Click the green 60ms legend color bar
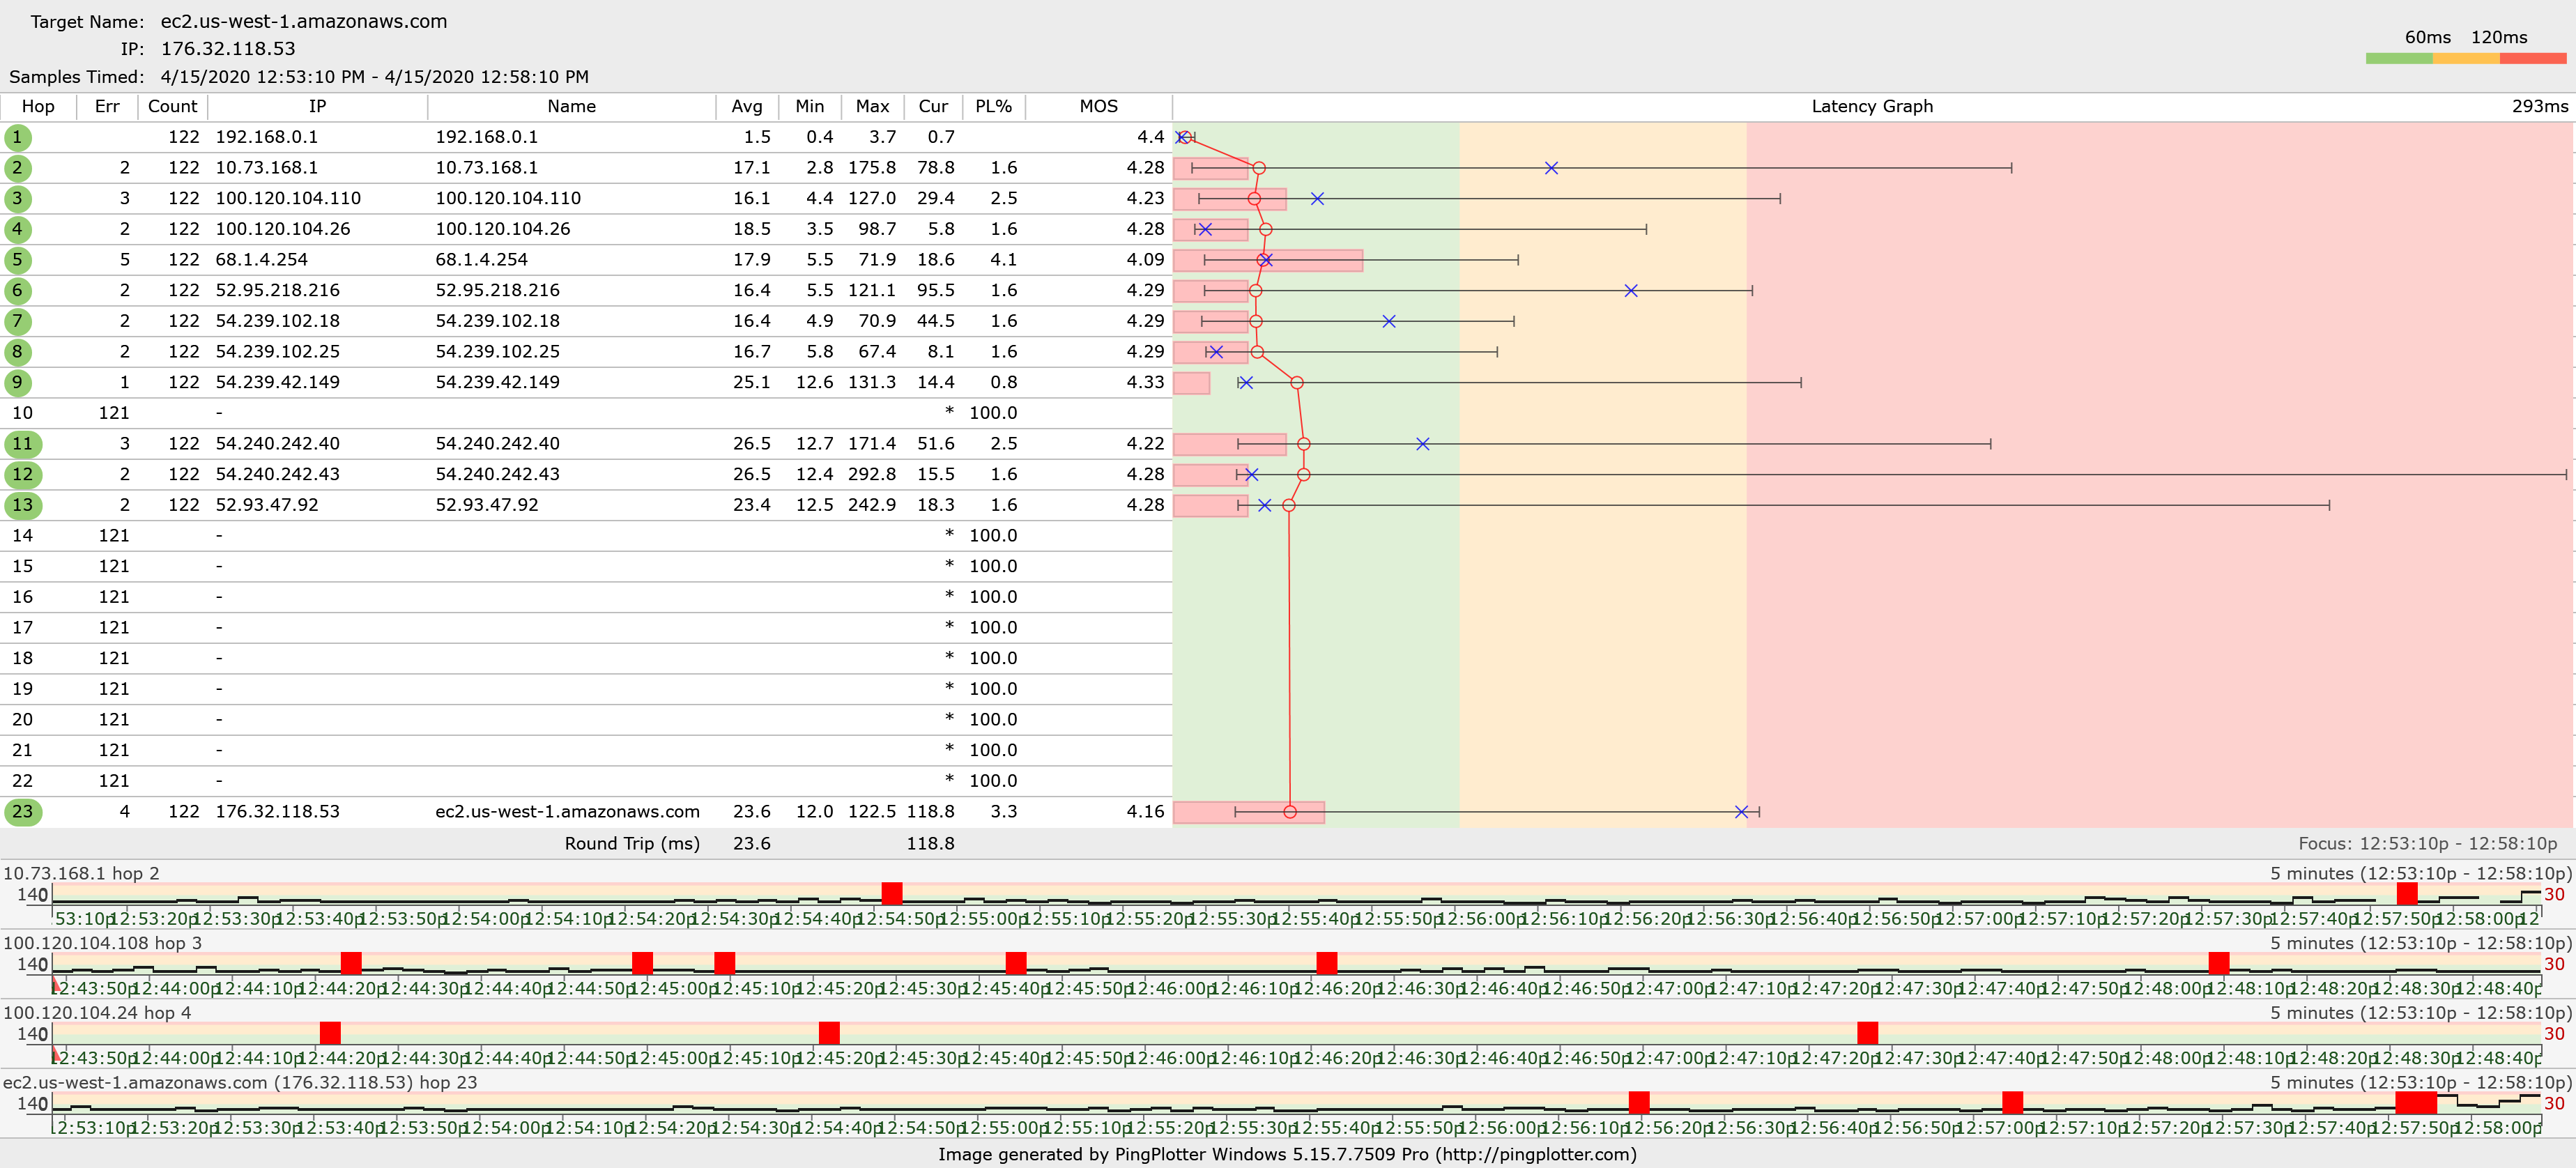The image size is (2576, 1168). click(2399, 59)
